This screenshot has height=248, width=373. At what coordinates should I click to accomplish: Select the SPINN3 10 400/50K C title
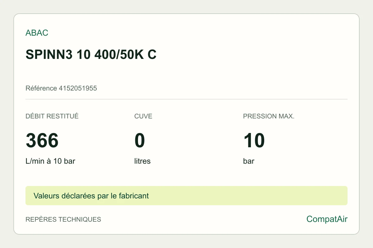coord(91,55)
